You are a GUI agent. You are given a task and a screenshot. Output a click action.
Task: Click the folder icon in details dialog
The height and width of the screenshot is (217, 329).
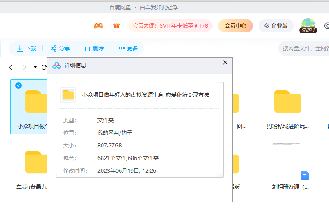click(x=68, y=94)
